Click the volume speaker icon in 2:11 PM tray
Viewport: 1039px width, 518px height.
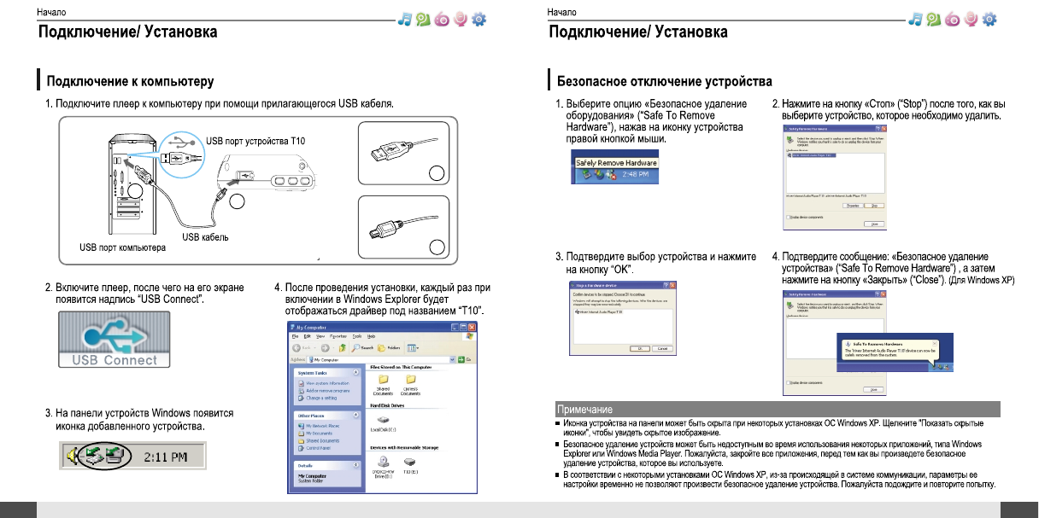tap(71, 457)
